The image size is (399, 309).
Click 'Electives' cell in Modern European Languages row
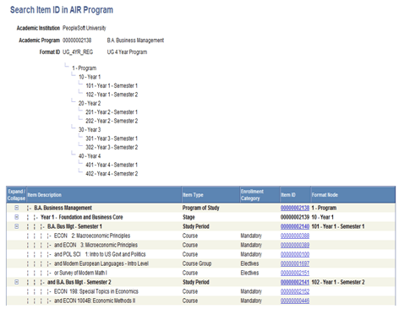(x=249, y=263)
